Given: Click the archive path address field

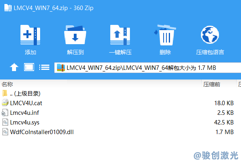Looking at the screenshot, I should [x=148, y=68].
